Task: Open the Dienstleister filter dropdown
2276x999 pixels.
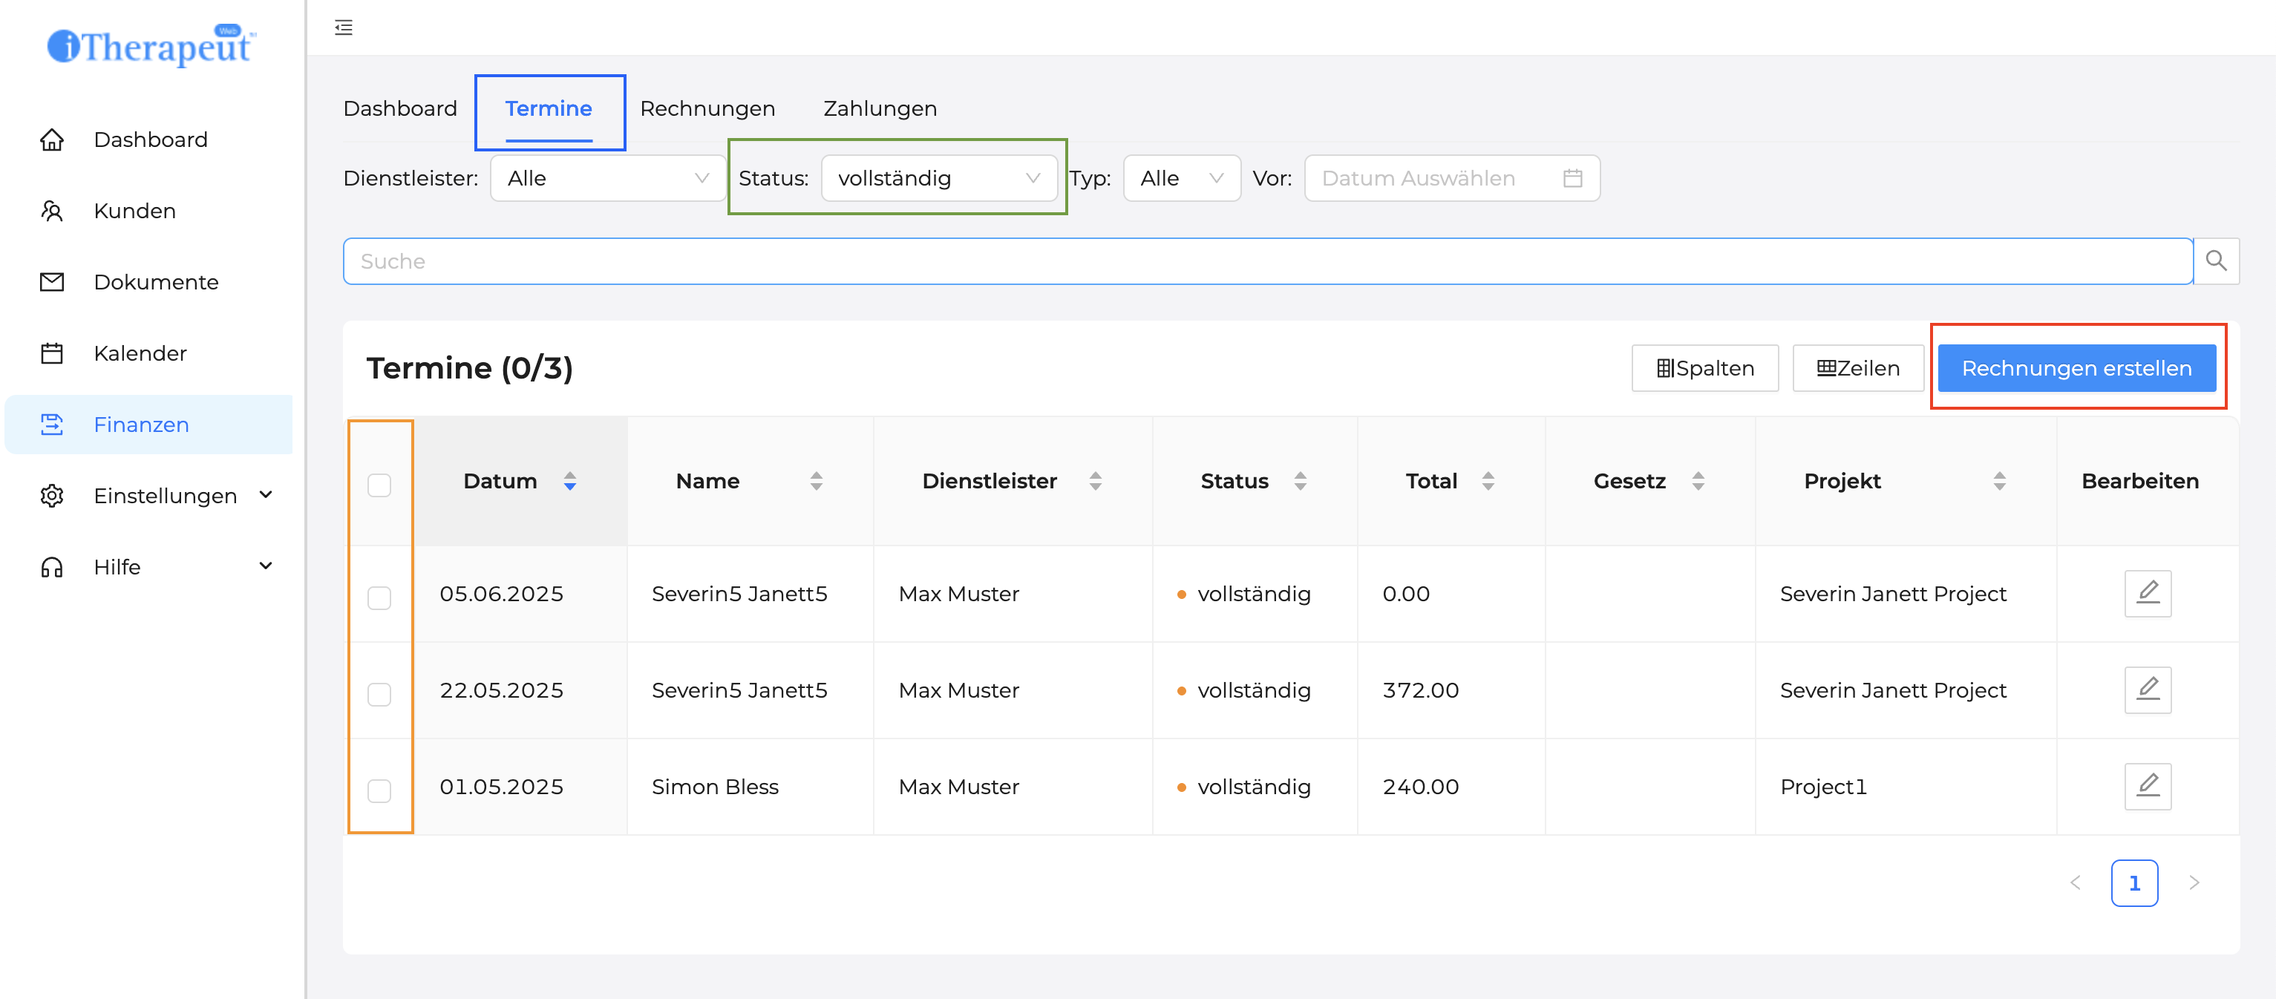Action: coord(608,178)
